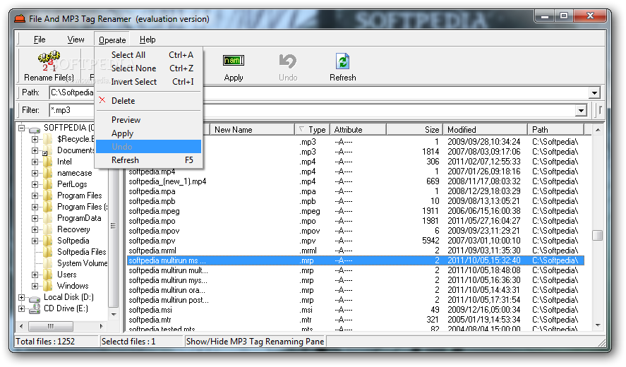Viewport: 626px width, 367px height.
Task: Click the red X Delete menu entry
Action: [x=150, y=101]
